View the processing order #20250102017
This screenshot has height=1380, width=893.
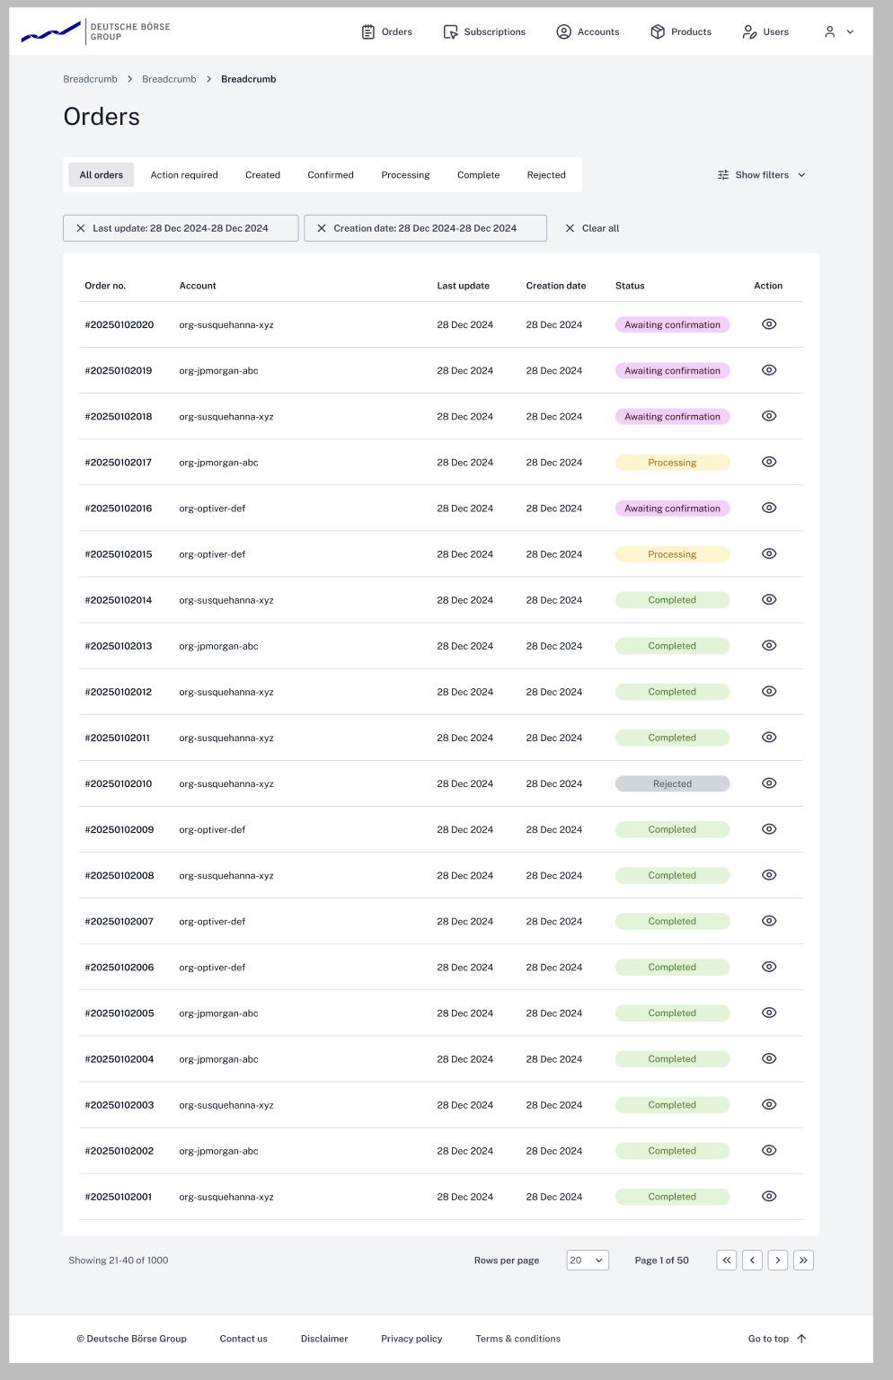(768, 462)
